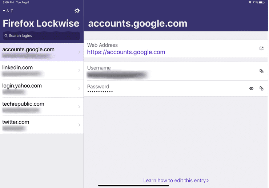Tap the battery indicator icon
269x188 pixels.
click(x=262, y=3)
